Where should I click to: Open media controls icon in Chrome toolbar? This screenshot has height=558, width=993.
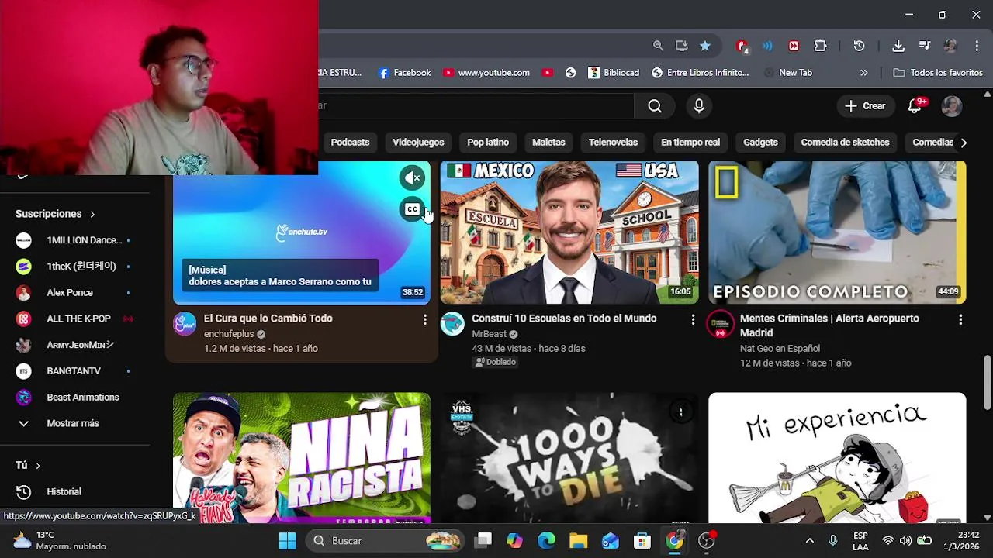tap(925, 46)
